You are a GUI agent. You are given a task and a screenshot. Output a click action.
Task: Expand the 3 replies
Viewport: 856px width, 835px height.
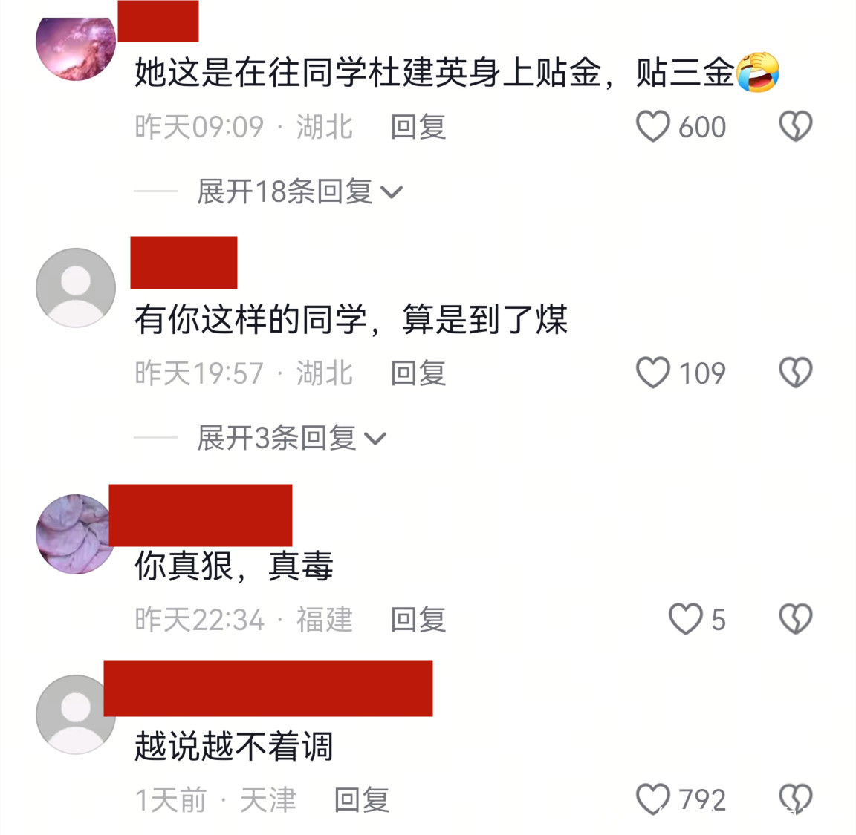tap(291, 438)
